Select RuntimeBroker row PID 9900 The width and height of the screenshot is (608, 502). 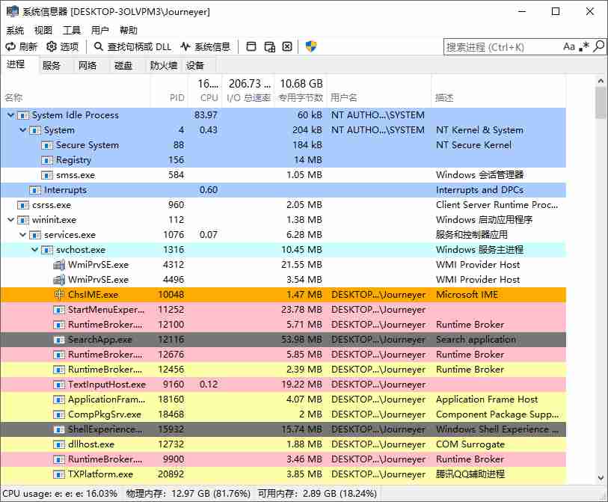click(x=283, y=459)
